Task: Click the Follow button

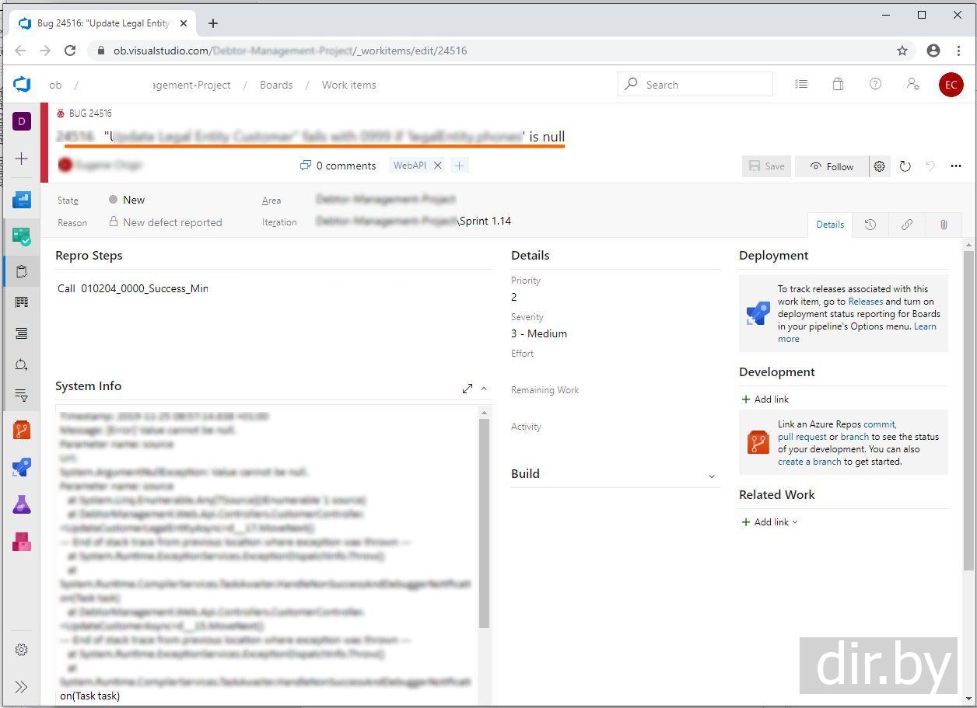Action: coord(832,166)
